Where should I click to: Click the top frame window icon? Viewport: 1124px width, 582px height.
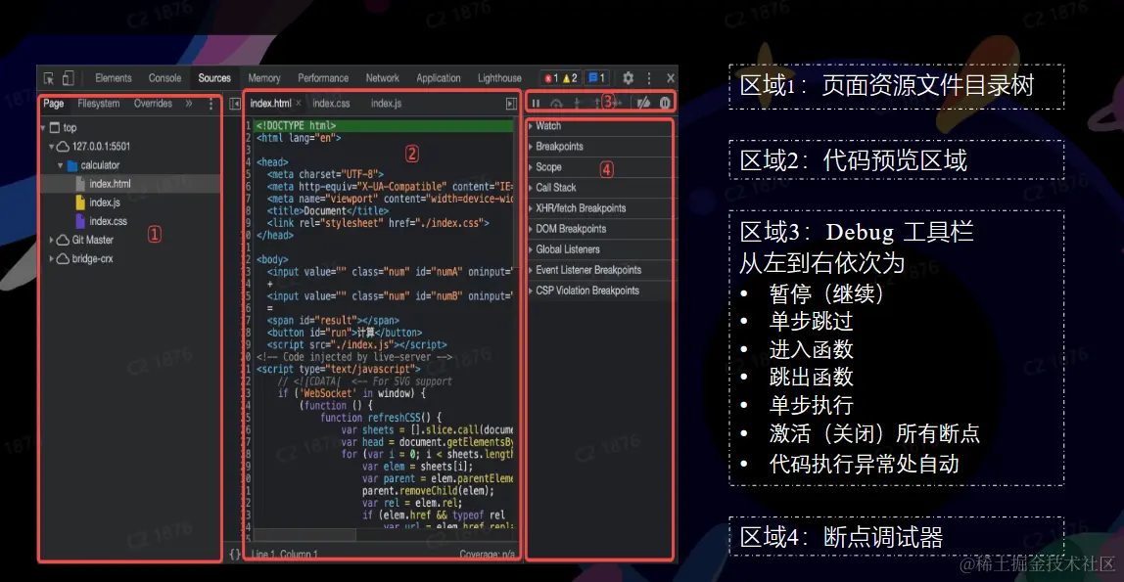pyautogui.click(x=55, y=127)
